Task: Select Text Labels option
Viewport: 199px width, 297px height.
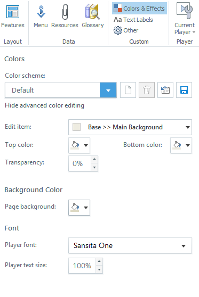Action: point(133,20)
